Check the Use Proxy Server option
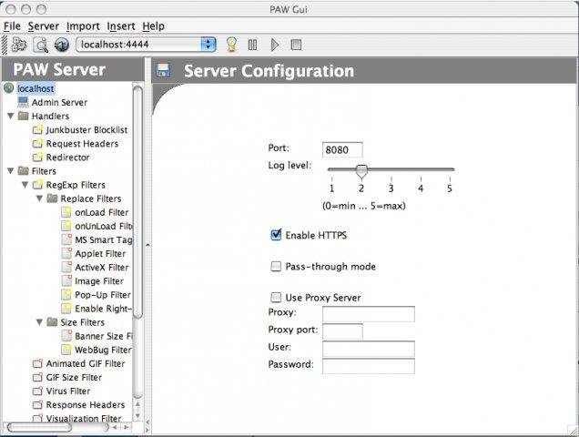Image resolution: width=579 pixels, height=437 pixels. (x=276, y=297)
